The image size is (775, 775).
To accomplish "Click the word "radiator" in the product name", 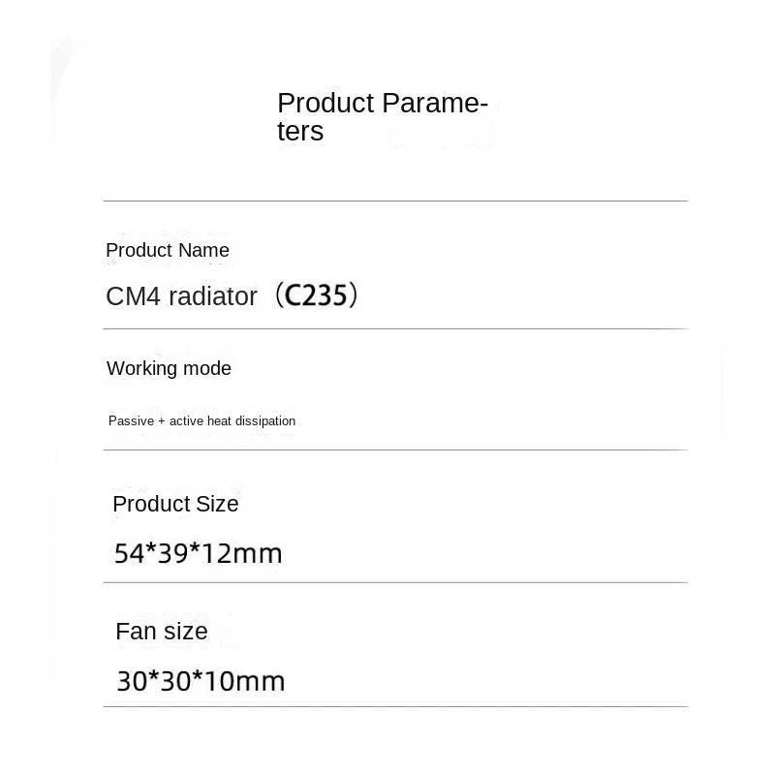I will [213, 296].
